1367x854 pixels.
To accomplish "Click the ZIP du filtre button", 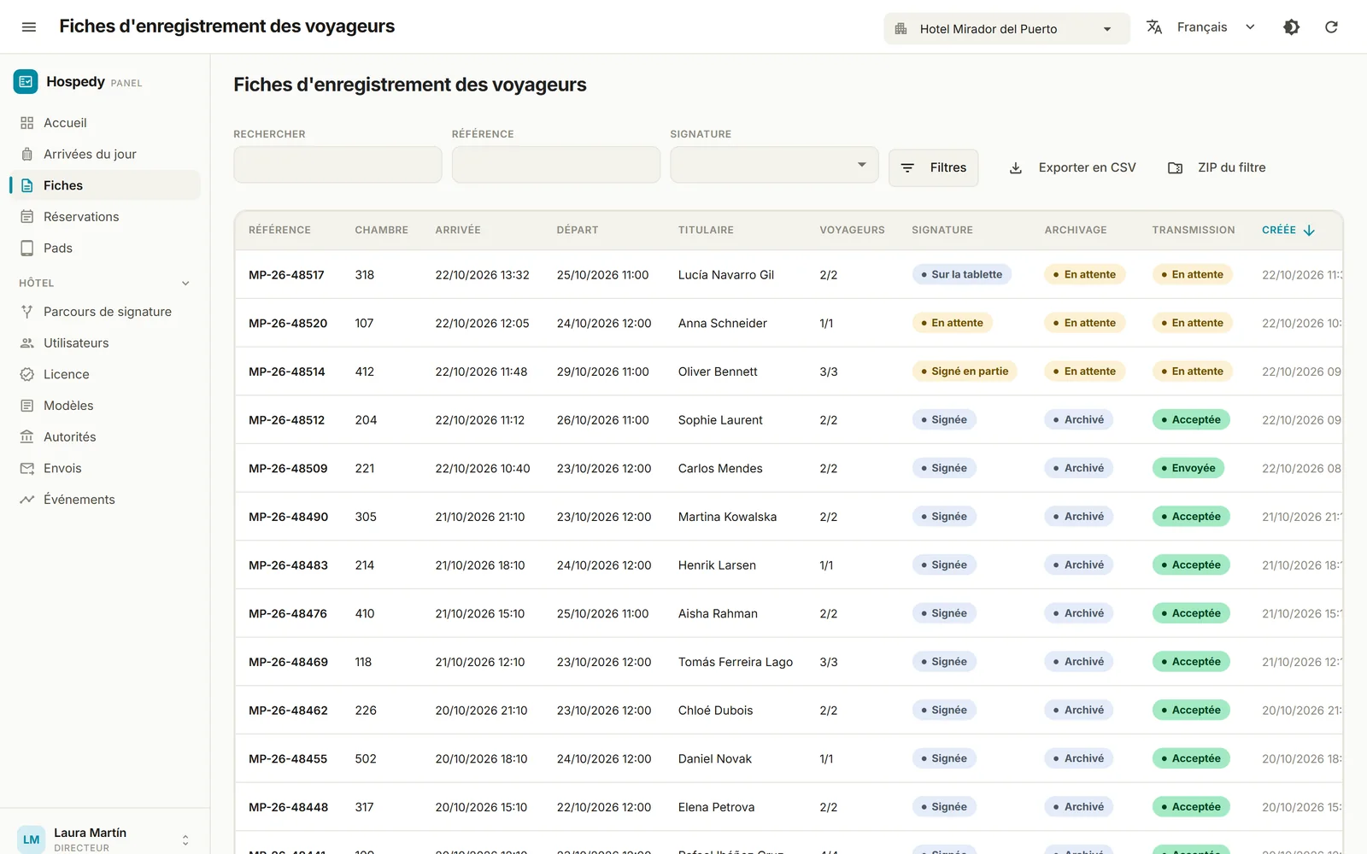I will [x=1217, y=168].
